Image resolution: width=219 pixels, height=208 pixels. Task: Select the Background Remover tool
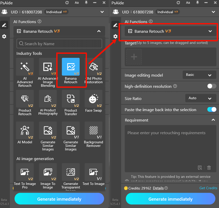pos(93,131)
